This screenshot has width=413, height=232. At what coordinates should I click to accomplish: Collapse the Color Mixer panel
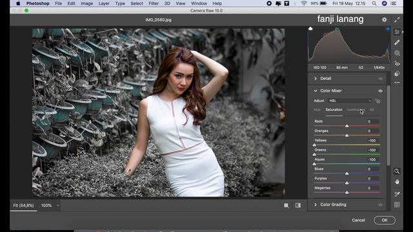[x=316, y=91]
